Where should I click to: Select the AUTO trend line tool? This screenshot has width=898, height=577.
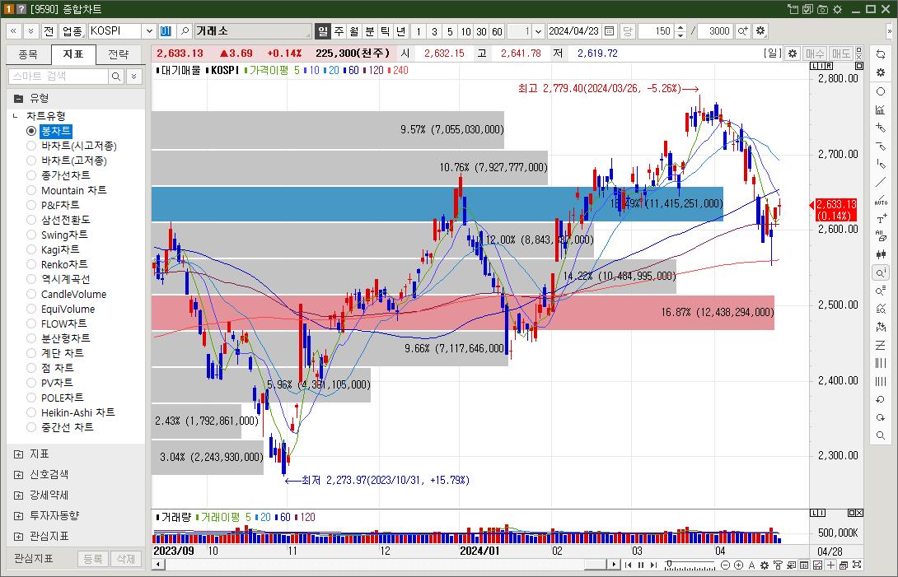(x=881, y=201)
